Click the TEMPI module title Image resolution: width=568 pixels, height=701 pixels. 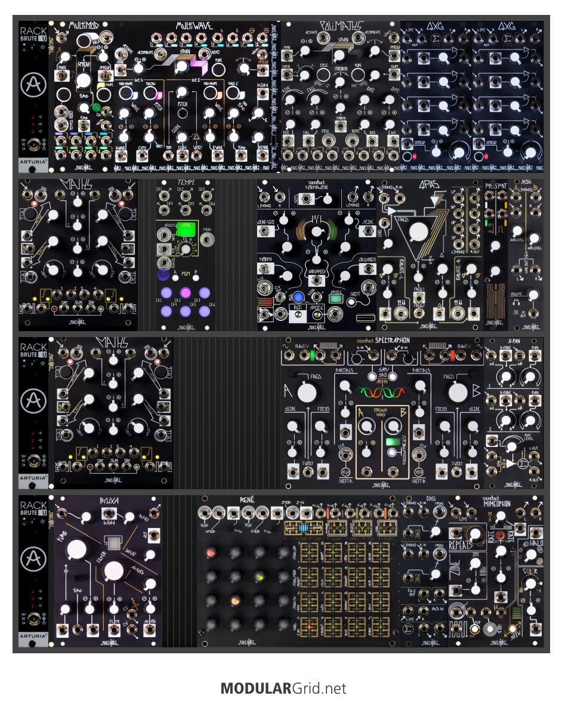point(186,183)
